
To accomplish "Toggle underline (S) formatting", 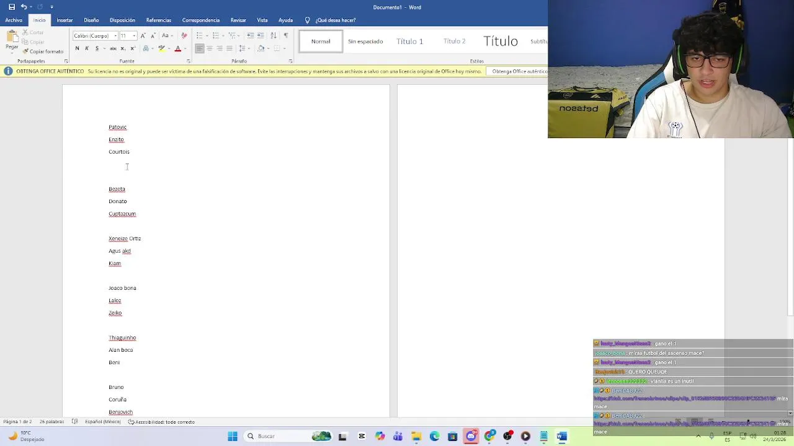I will (97, 48).
